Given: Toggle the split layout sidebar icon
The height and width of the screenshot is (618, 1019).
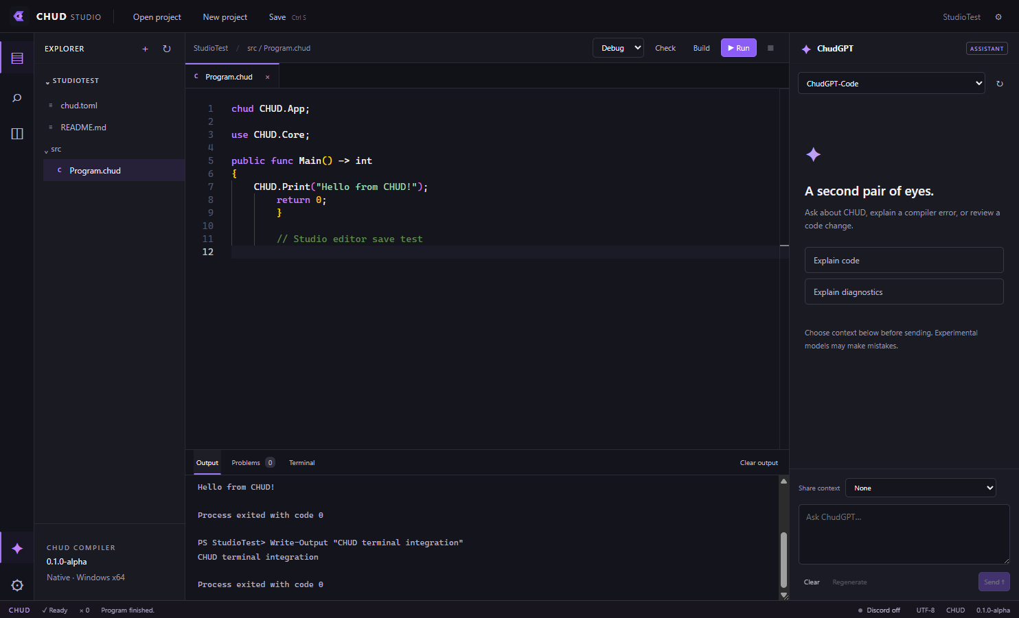Looking at the screenshot, I should [x=17, y=134].
